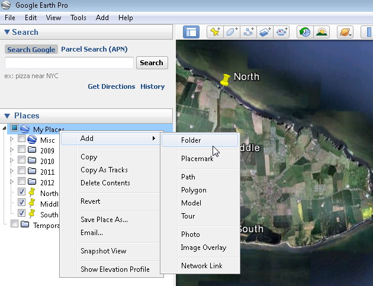The height and width of the screenshot is (286, 373).
Task: Click the Misc globe icon
Action: [32, 139]
